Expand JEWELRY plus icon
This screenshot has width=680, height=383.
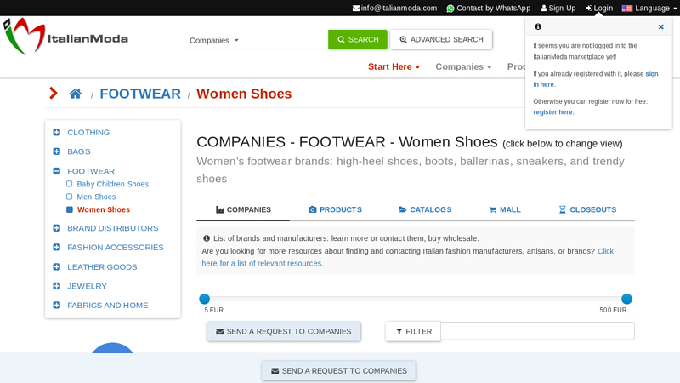[x=56, y=286]
